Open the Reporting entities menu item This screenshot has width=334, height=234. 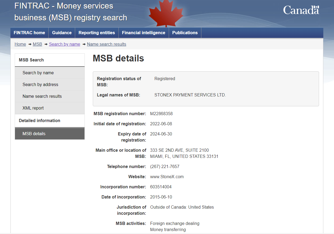97,33
